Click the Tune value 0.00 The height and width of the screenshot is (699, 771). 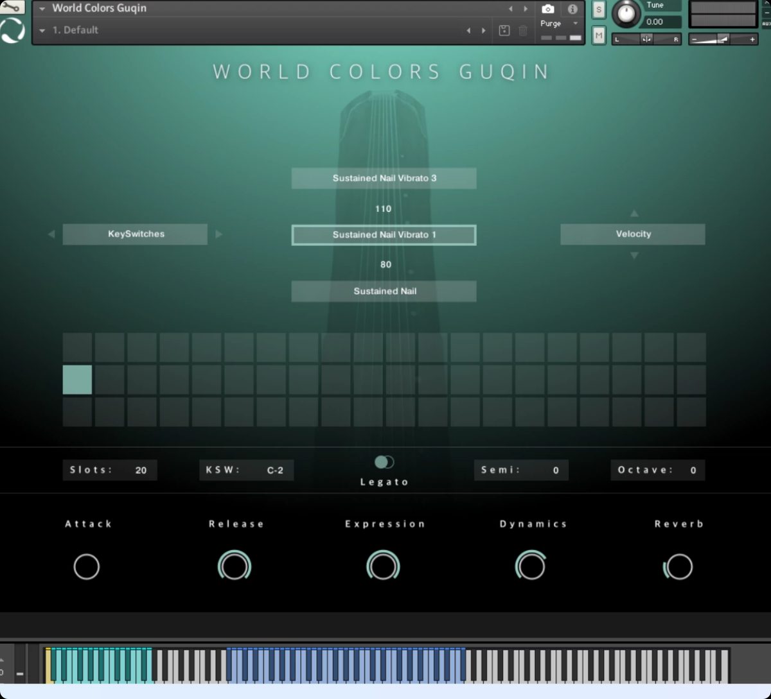coord(655,22)
